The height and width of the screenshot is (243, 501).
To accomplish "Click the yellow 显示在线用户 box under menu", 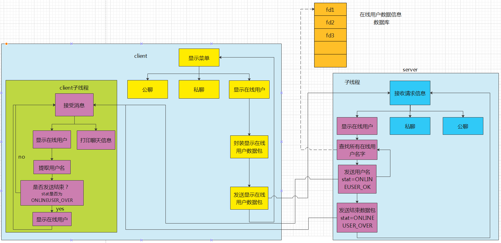I will (249, 89).
